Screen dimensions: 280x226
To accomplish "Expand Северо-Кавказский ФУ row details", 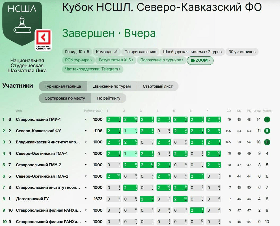I will (86, 131).
